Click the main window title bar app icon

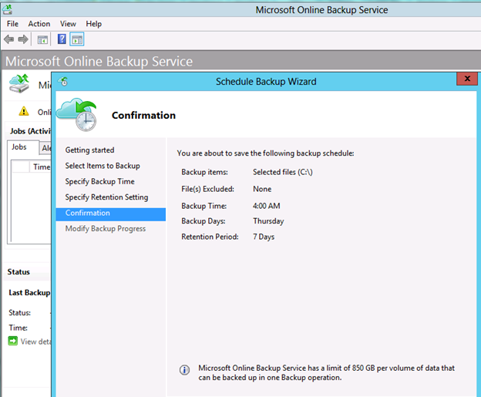coord(8,10)
